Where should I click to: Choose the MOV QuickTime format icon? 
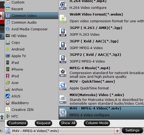point(63,86)
